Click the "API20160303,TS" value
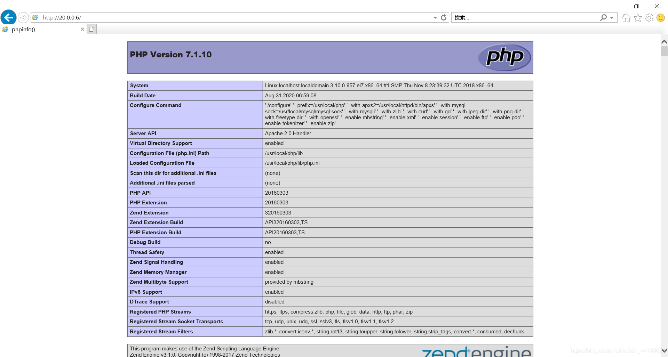This screenshot has height=357, width=668. 285,233
